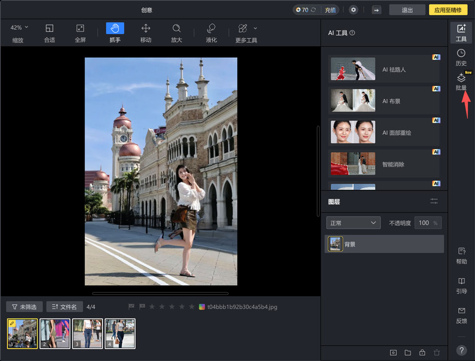This screenshot has height=361, width=475.
Task: Open the 文件名 sorting menu
Action: coord(64,306)
